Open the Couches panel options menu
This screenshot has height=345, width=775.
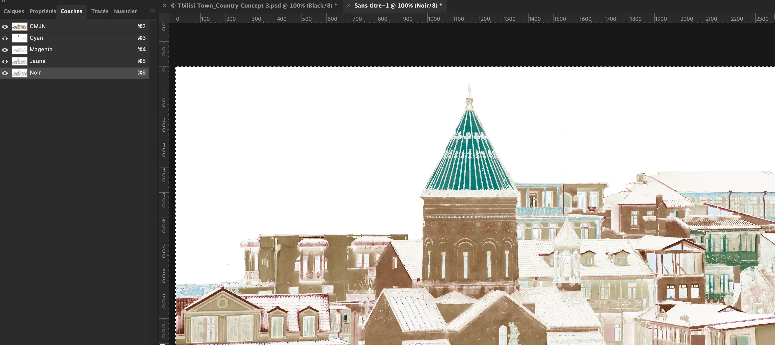point(152,11)
